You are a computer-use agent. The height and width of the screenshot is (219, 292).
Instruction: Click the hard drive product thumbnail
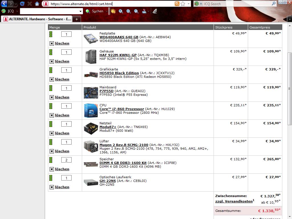91,39
